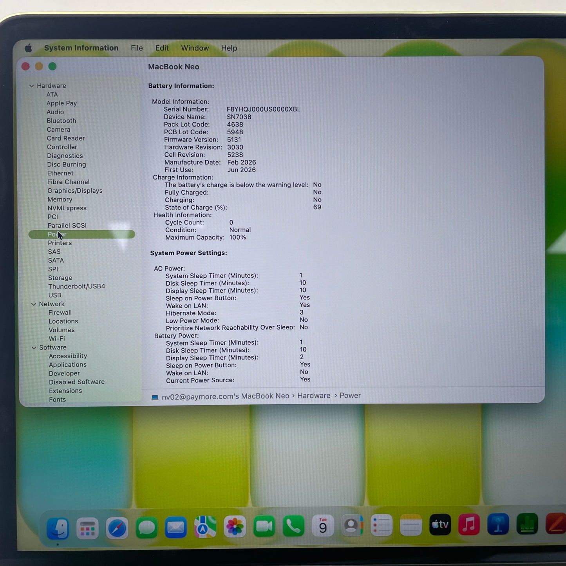Select Card Reader in the sidebar
Viewport: 566px width, 566px height.
(x=66, y=138)
